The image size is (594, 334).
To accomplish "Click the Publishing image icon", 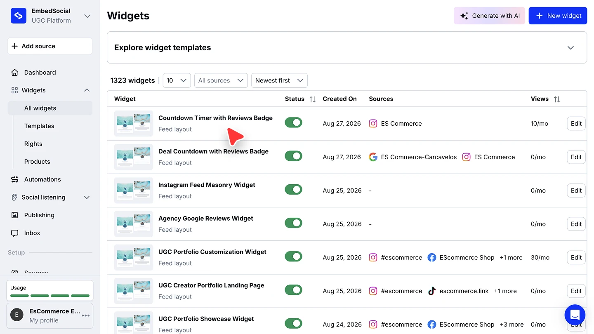I will point(15,215).
